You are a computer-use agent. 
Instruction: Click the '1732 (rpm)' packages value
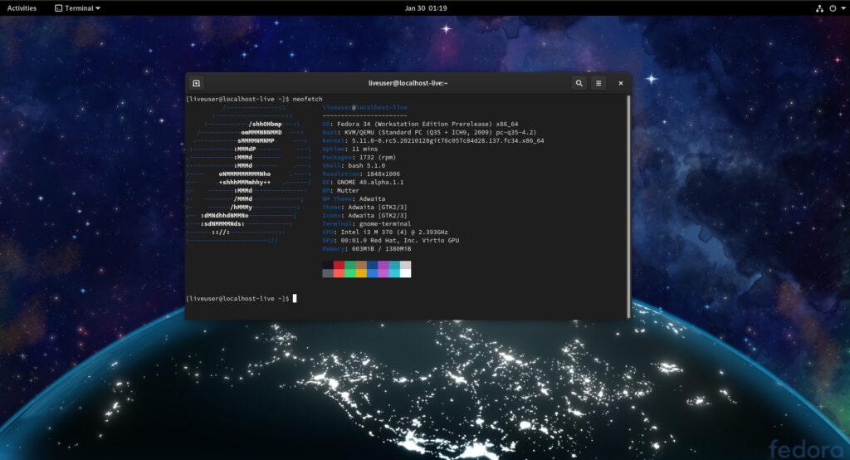click(378, 157)
